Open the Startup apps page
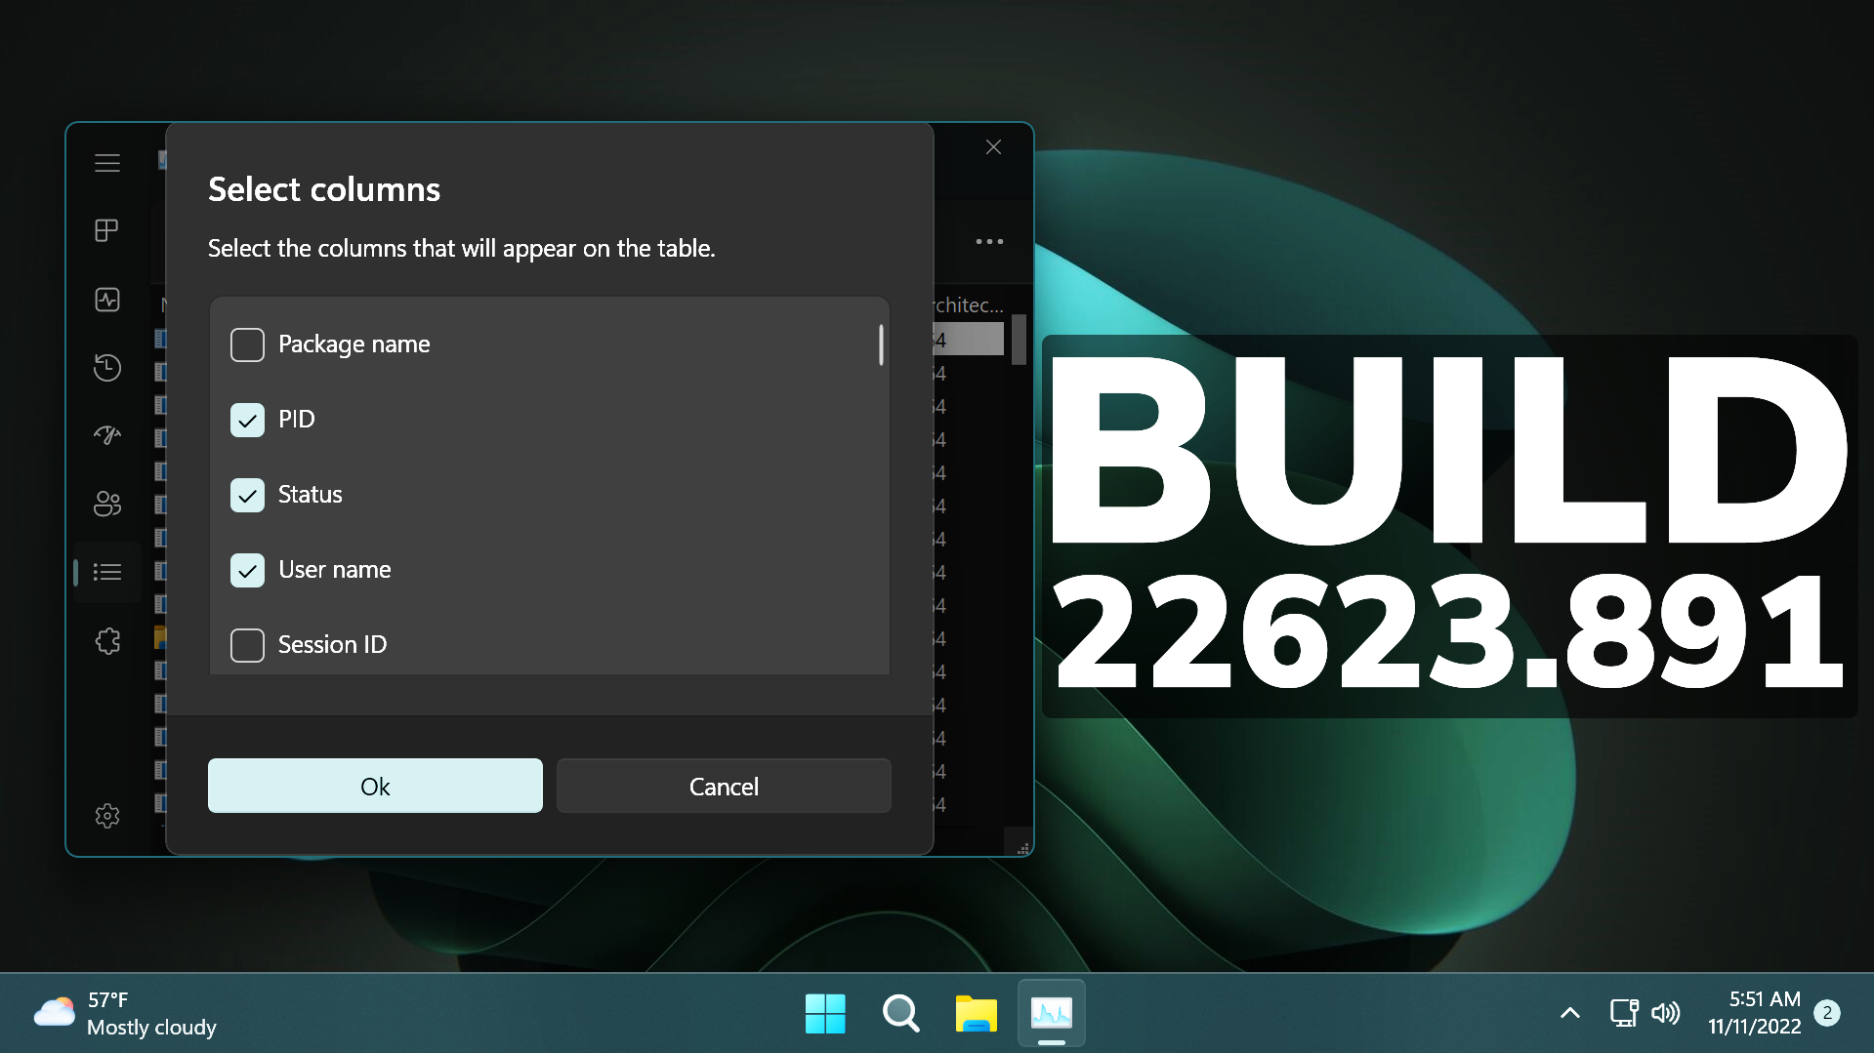The image size is (1874, 1053). click(107, 435)
